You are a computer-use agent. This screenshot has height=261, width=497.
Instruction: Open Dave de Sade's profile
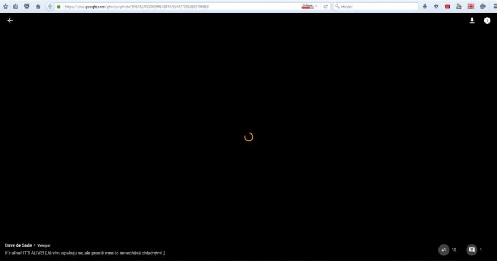coord(18,245)
